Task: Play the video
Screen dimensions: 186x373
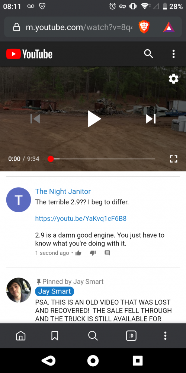Action: point(94,119)
